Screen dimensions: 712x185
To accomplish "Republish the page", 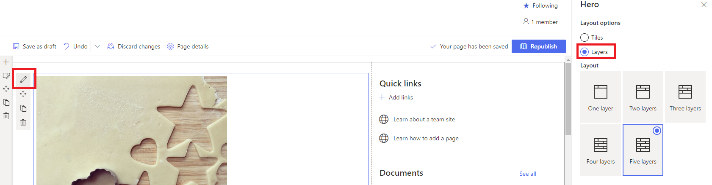I will 538,46.
